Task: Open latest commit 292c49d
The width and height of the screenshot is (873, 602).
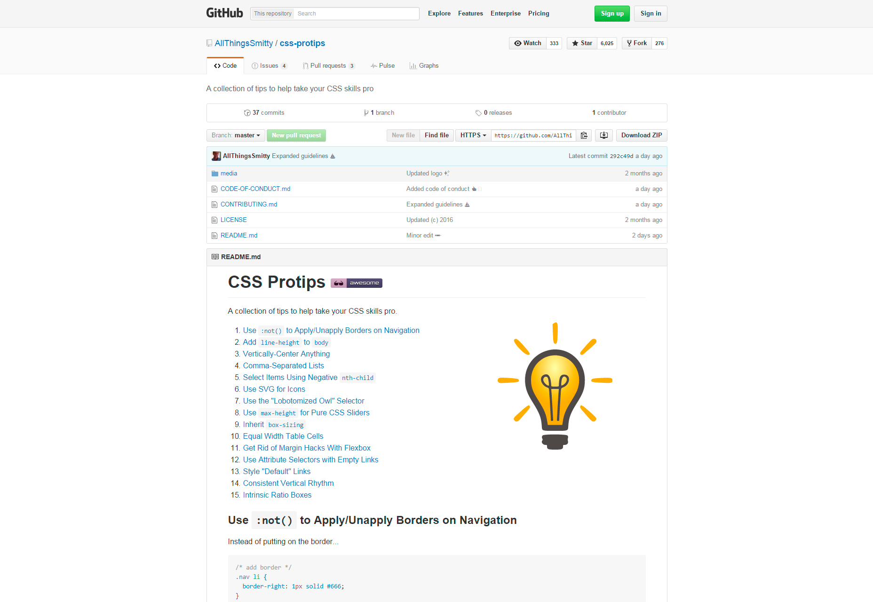Action: [x=621, y=156]
